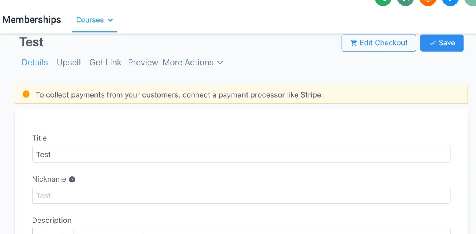The image size is (476, 234).
Task: Open the Preview tab
Action: pyautogui.click(x=143, y=62)
